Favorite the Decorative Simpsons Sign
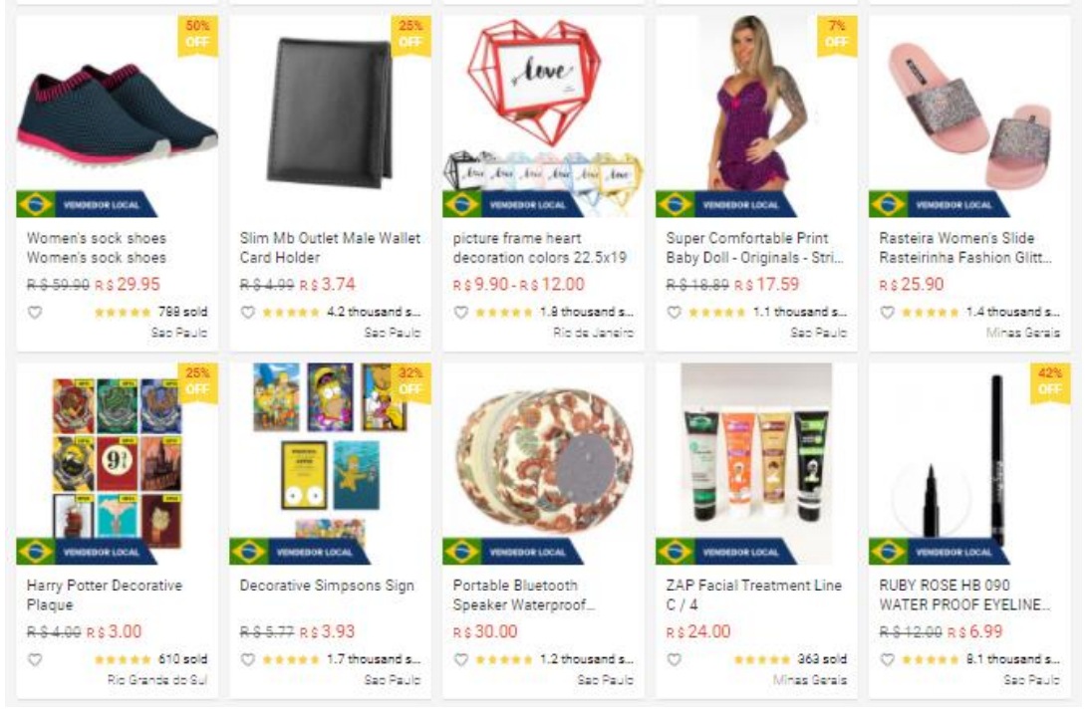Image resolution: width=1092 pixels, height=714 pixels. point(248,659)
